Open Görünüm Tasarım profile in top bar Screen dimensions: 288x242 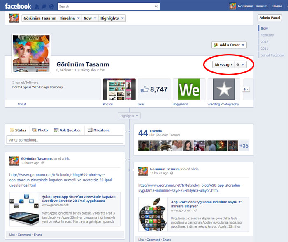pos(249,6)
